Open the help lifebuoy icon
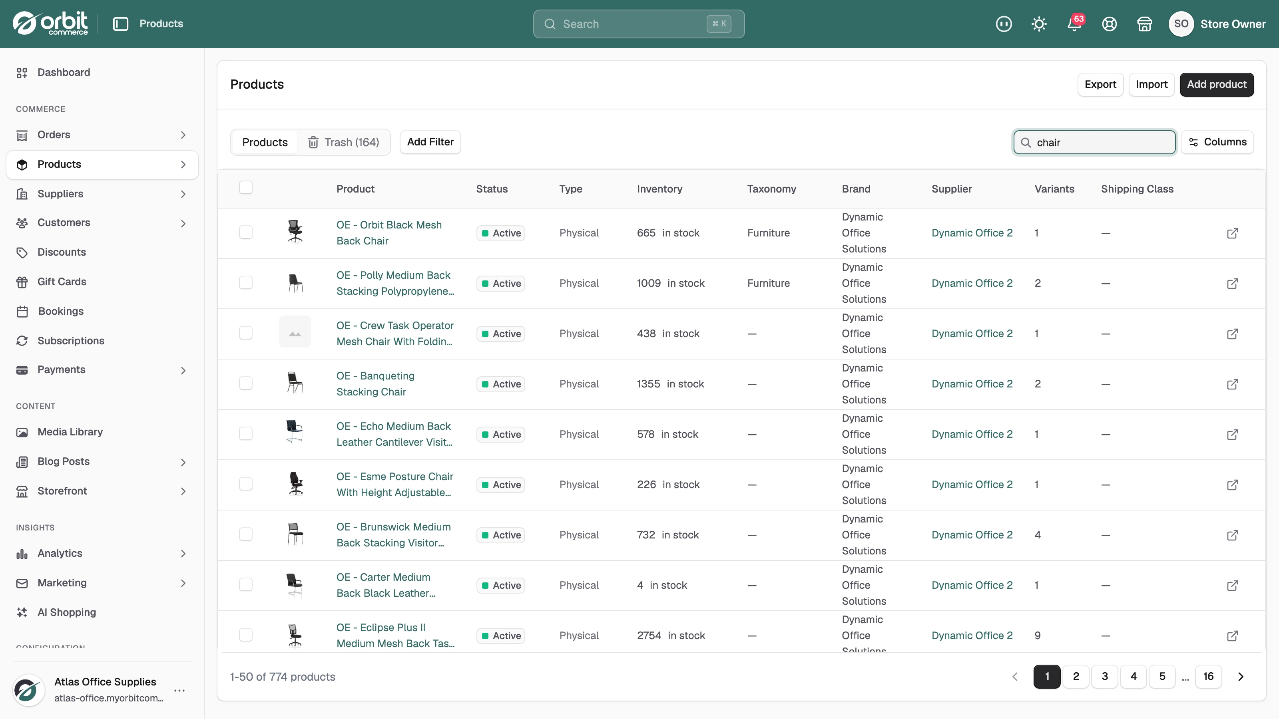Screen dimensions: 1279x719 (x=1109, y=24)
